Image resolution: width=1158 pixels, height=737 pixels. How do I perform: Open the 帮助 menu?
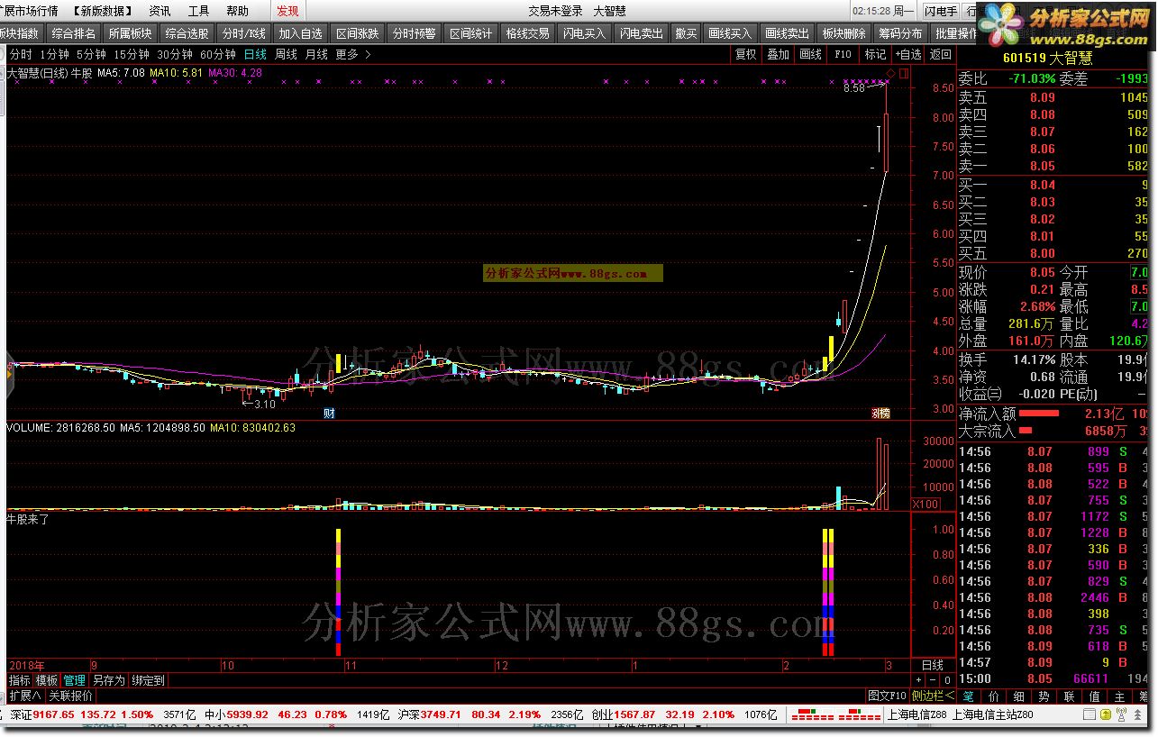point(237,11)
